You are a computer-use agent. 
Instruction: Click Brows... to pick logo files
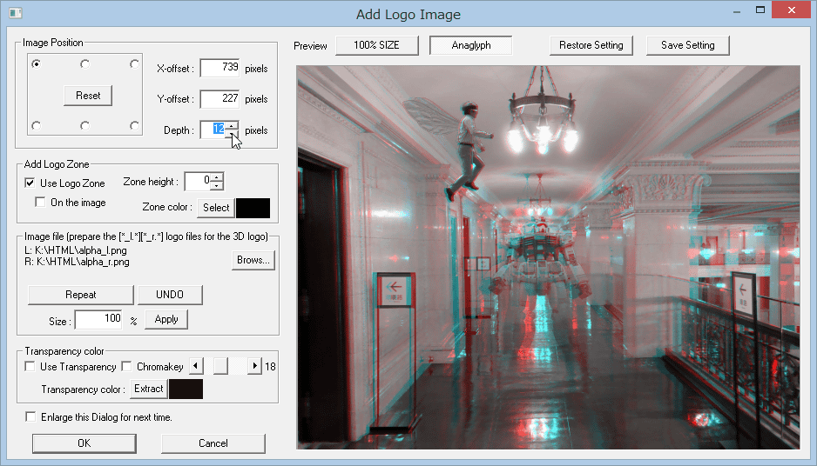point(253,260)
